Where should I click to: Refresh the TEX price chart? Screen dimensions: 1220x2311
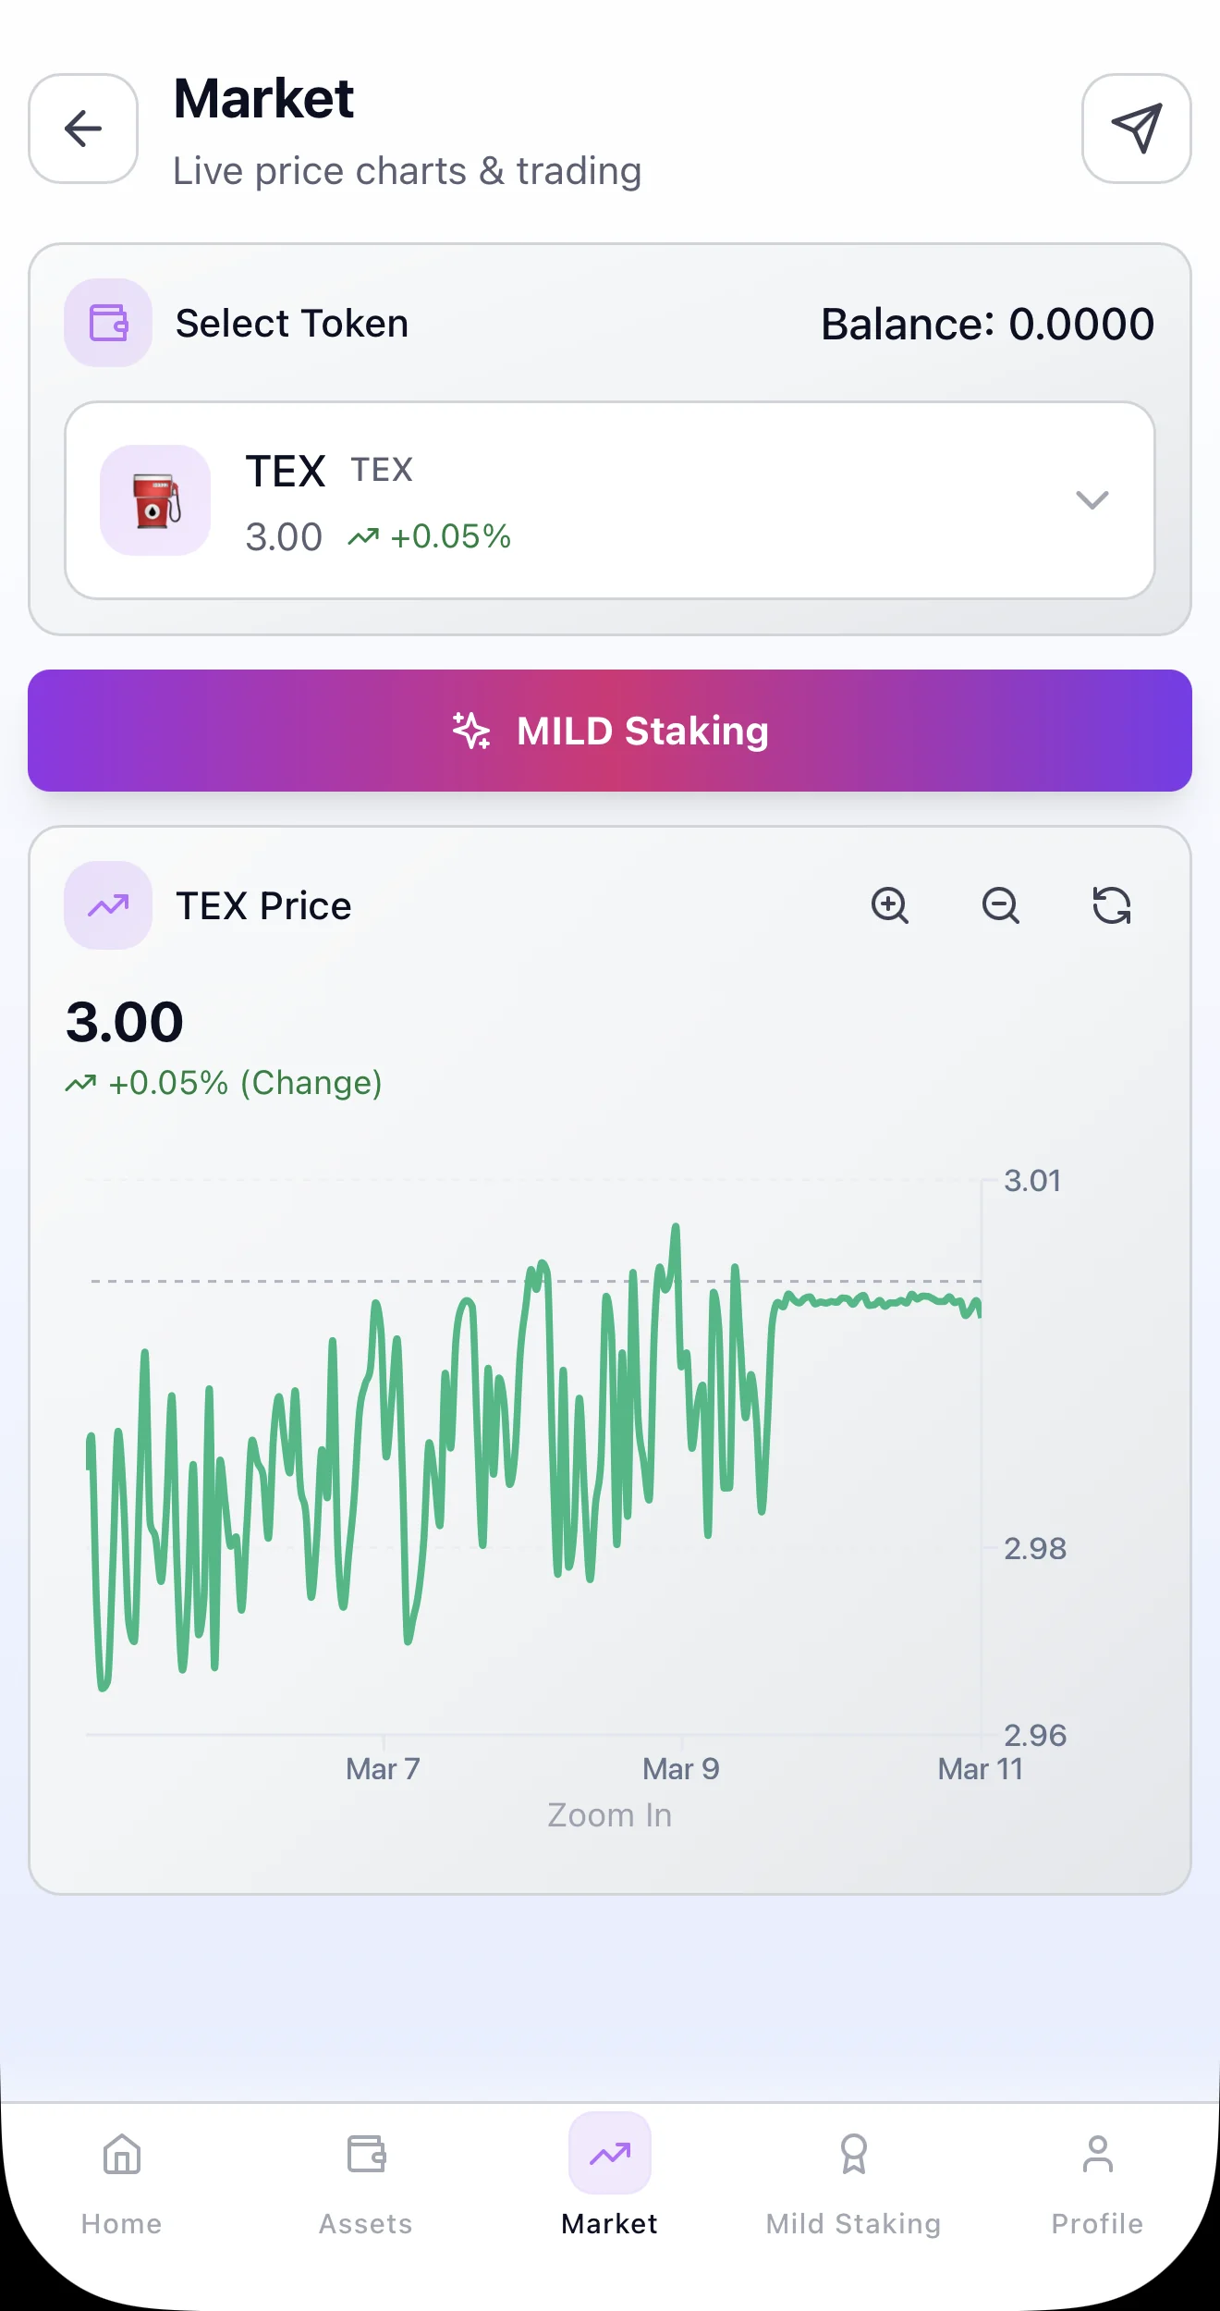(x=1112, y=905)
